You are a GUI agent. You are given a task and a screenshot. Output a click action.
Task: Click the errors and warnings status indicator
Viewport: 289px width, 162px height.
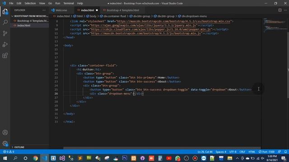(9, 152)
